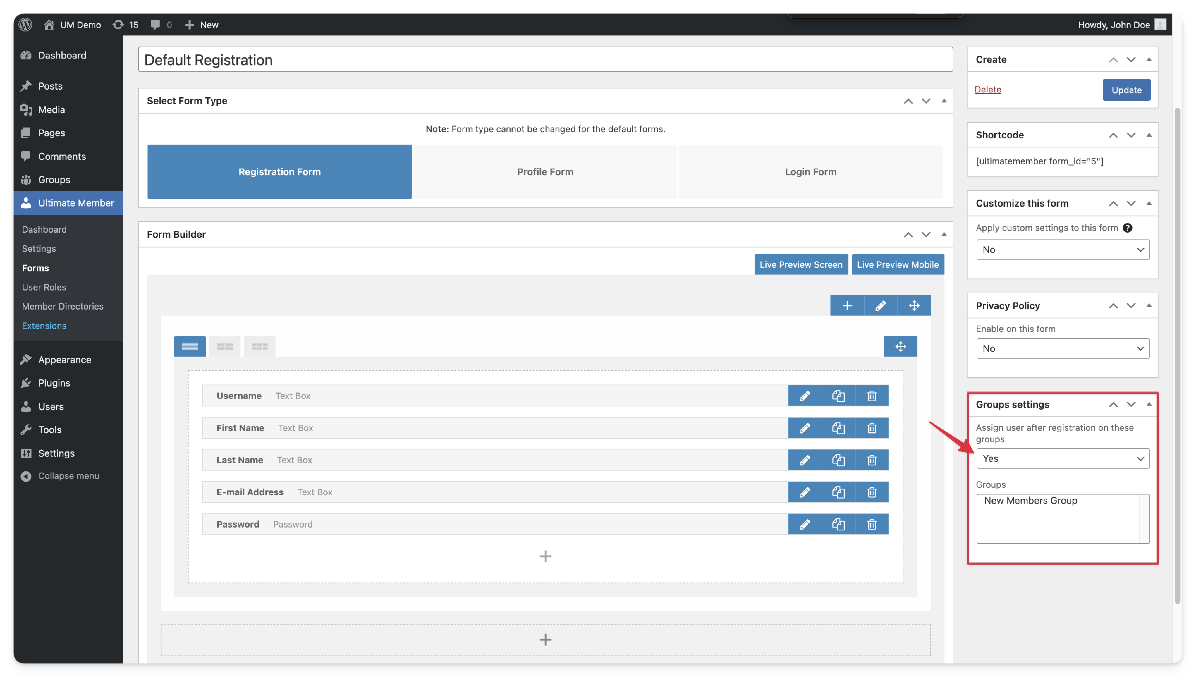Click the WordPress logo in admin bar
Image resolution: width=1196 pixels, height=677 pixels.
26,25
